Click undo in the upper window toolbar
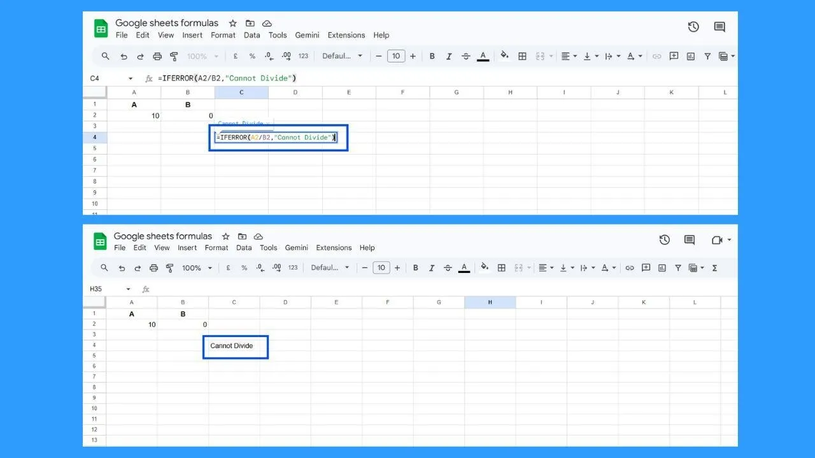Screen dimensions: 815x458 coord(124,56)
